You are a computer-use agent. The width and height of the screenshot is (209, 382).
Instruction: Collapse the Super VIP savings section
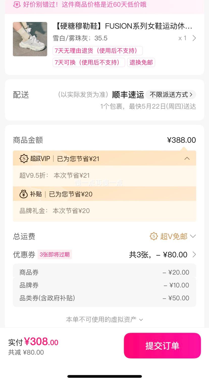click(187, 158)
